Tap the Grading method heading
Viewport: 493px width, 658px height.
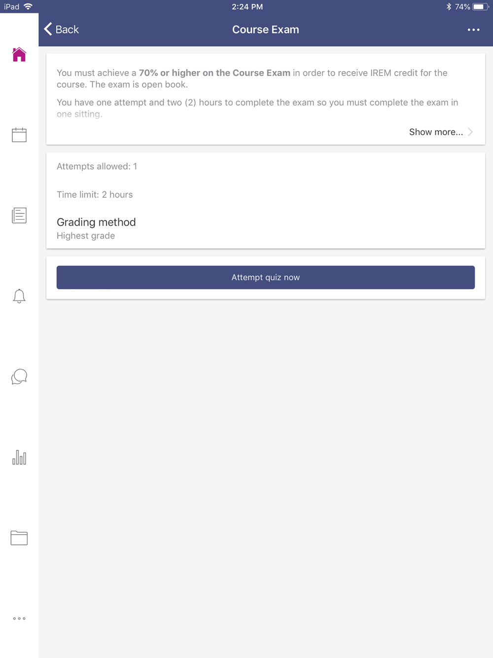click(x=96, y=222)
